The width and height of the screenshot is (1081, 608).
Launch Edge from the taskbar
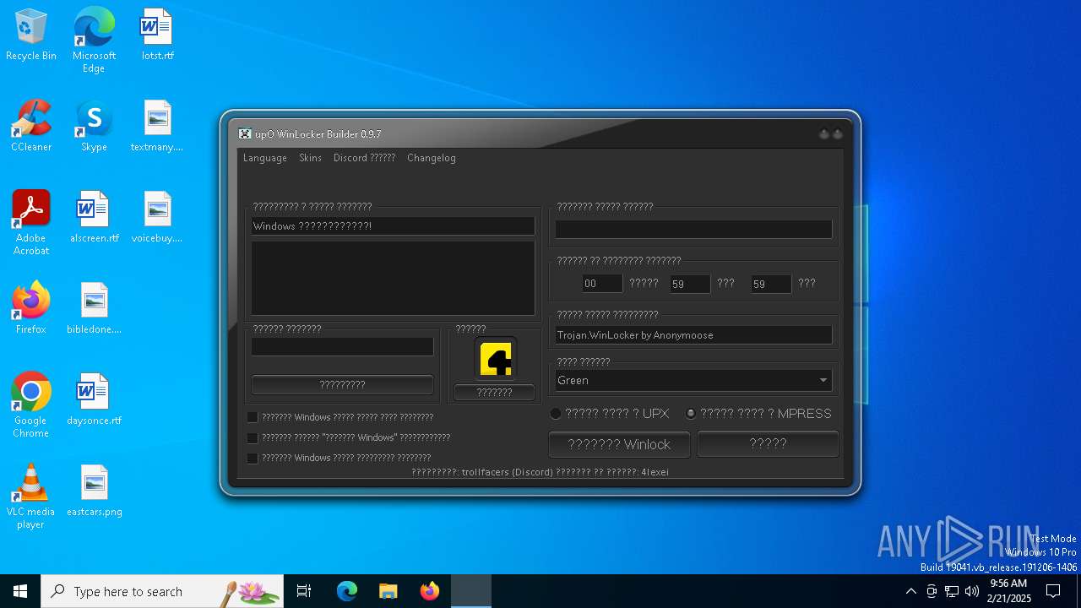click(347, 591)
